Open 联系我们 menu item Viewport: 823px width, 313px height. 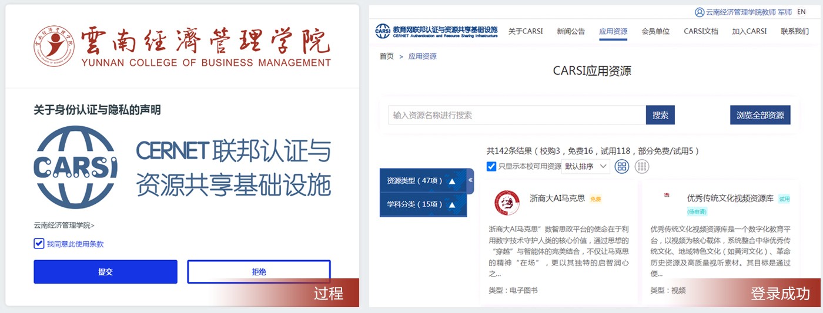pos(795,31)
